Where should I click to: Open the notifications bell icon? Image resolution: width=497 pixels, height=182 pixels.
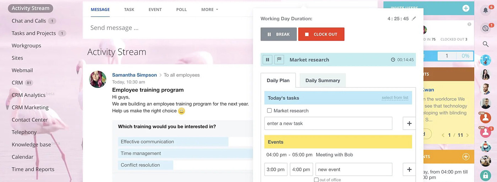485,10
